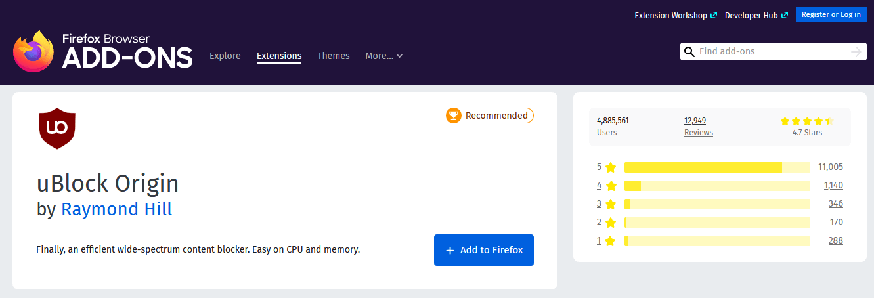The width and height of the screenshot is (874, 298).
Task: Select the Extensions tab
Action: (279, 56)
